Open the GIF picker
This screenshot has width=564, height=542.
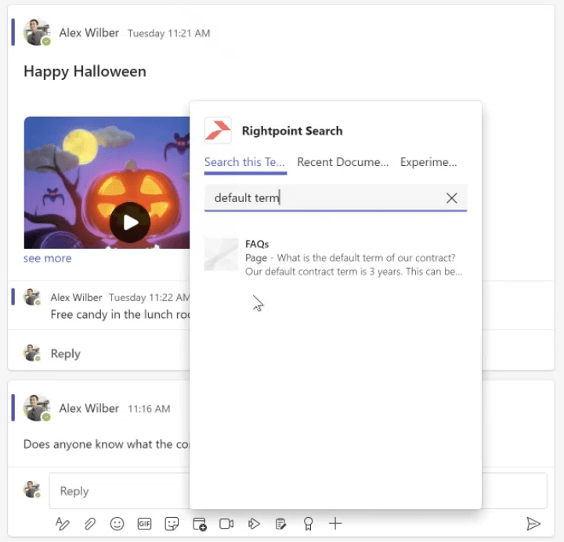click(x=145, y=524)
